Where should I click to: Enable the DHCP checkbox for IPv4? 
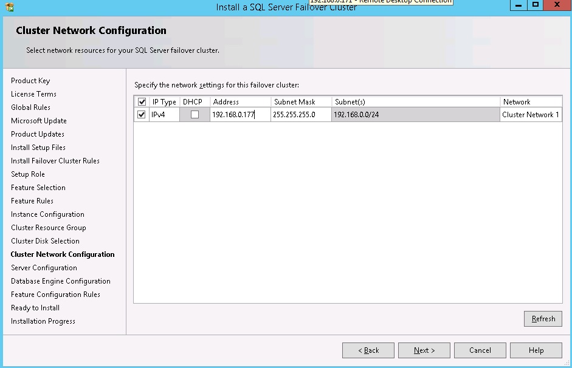195,114
